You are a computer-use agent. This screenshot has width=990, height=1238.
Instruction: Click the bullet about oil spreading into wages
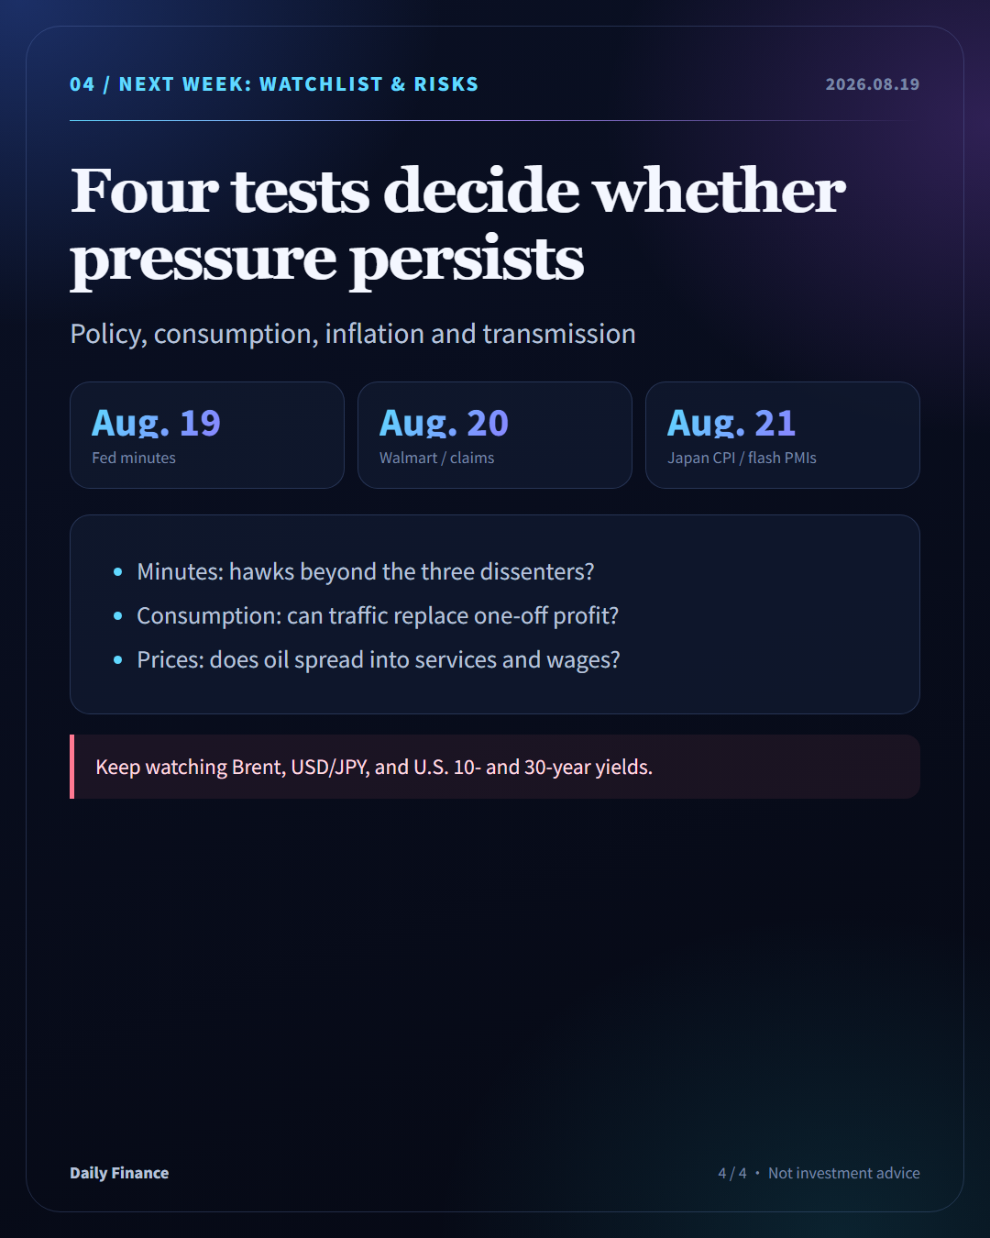tap(379, 659)
